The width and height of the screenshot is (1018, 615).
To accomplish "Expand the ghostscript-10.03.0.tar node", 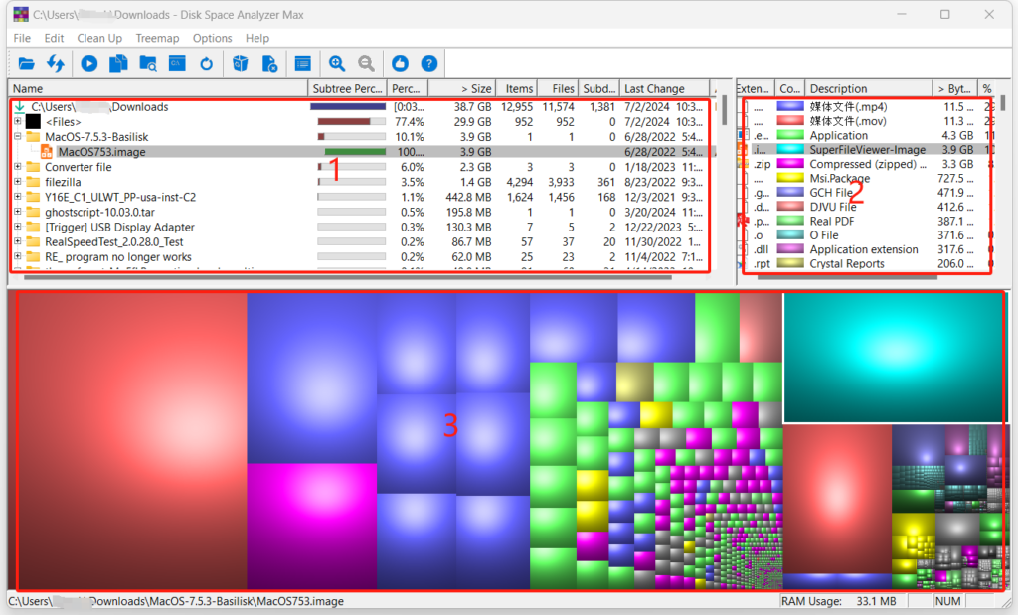I will 18,211.
